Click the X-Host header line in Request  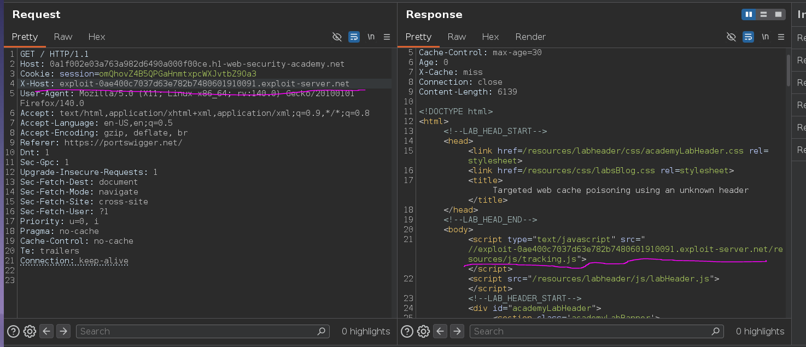[184, 84]
